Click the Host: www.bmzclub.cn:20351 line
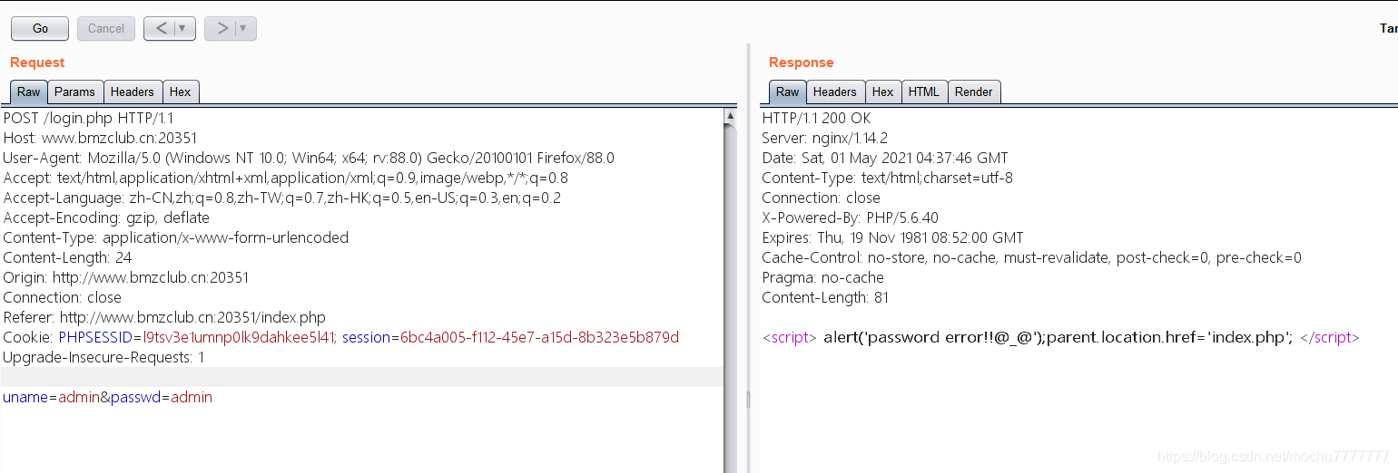Image resolution: width=1398 pixels, height=473 pixels. [x=100, y=138]
